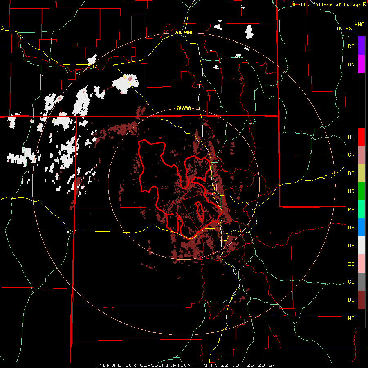Image resolution: width=368 pixels, height=368 pixels.
Task: Click the 'ND' legend label
Action: coord(351,319)
